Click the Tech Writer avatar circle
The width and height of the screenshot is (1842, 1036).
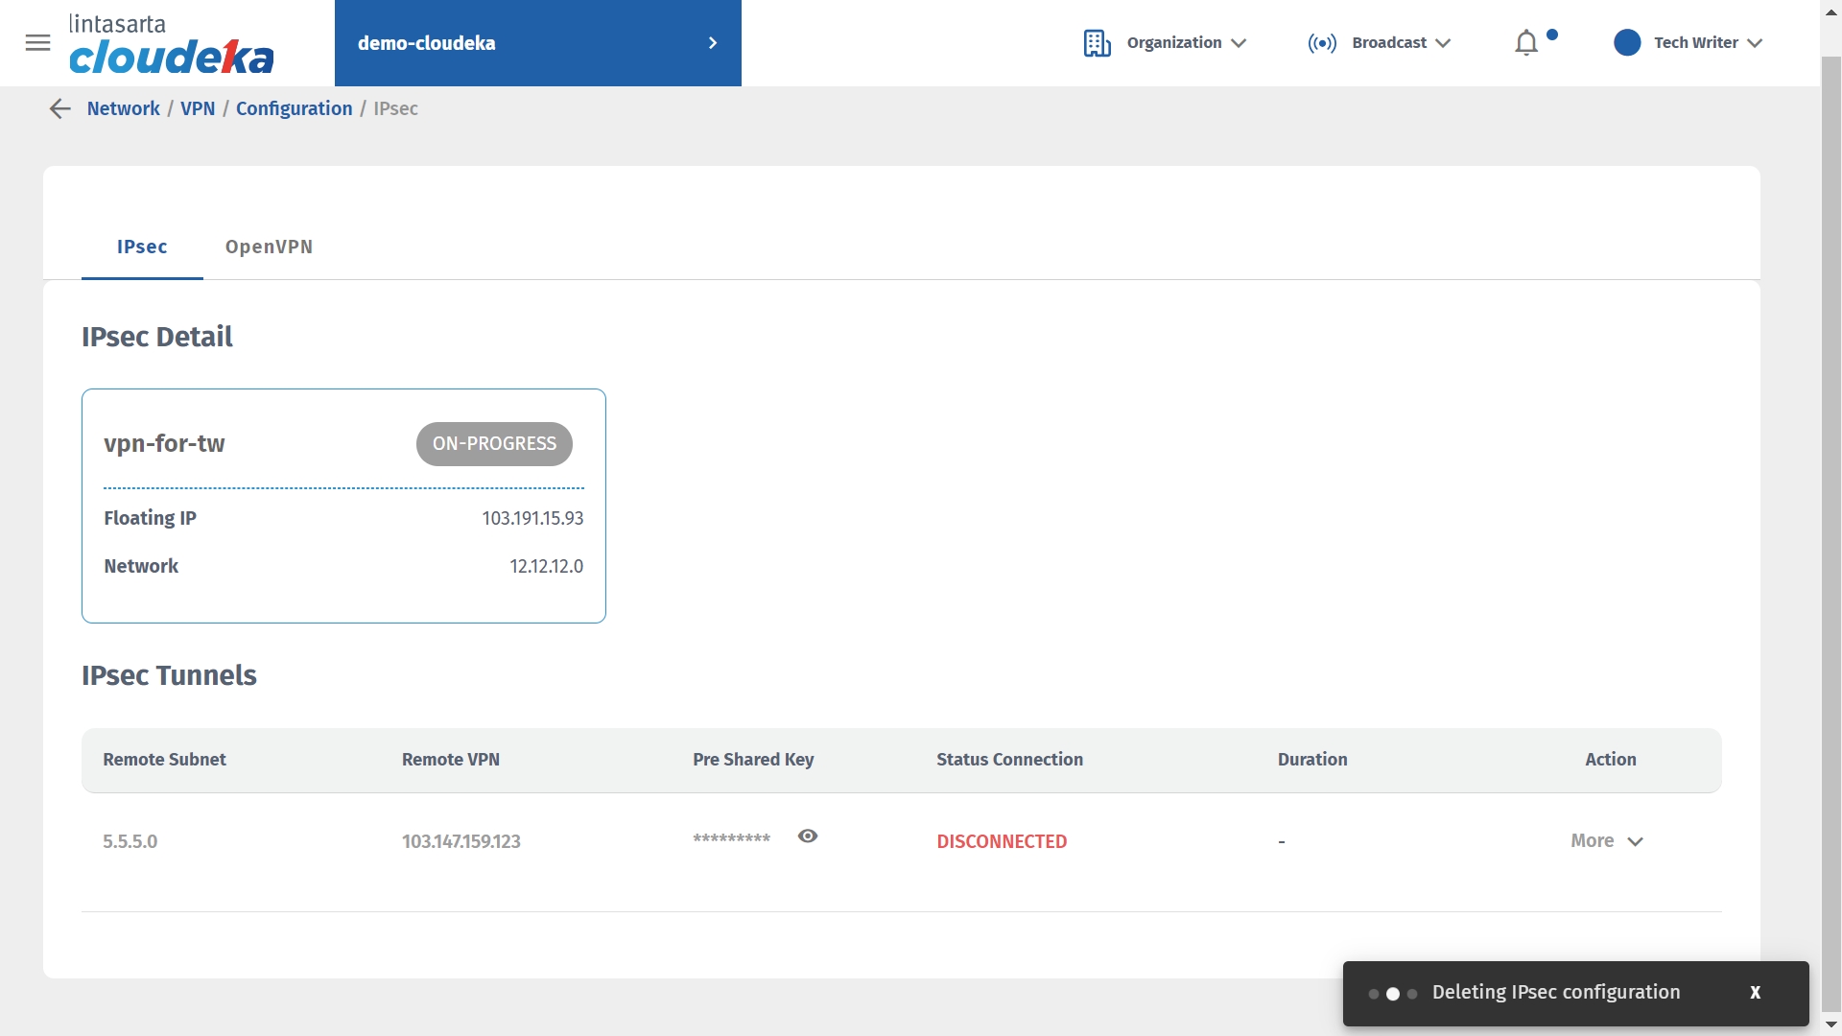point(1626,43)
